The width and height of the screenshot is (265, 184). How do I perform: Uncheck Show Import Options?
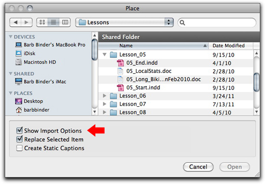[19, 130]
